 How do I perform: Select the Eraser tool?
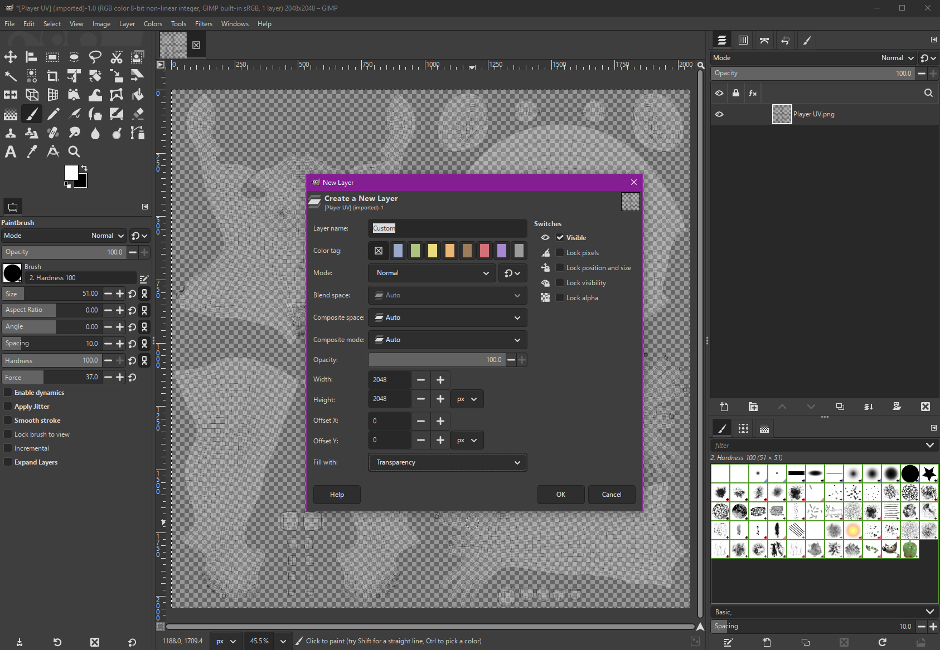click(138, 114)
